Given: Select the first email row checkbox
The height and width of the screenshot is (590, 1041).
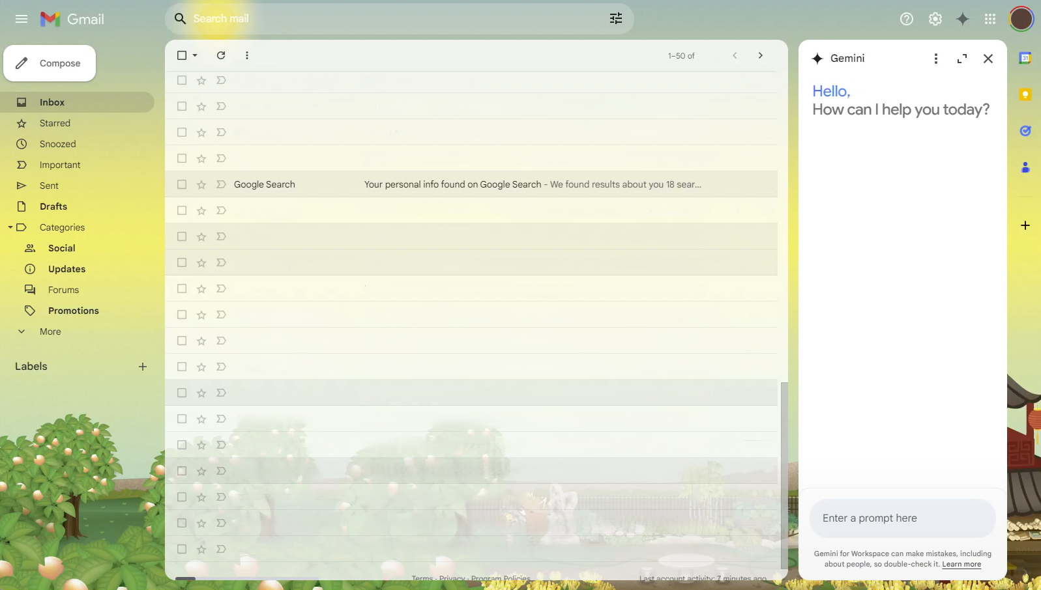Looking at the screenshot, I should pos(182,80).
